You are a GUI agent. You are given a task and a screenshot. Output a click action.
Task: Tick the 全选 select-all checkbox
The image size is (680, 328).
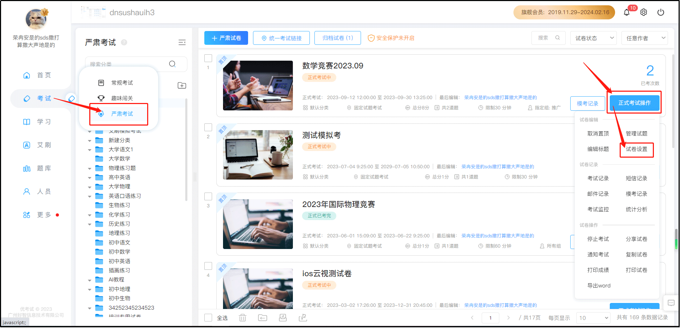pos(208,318)
